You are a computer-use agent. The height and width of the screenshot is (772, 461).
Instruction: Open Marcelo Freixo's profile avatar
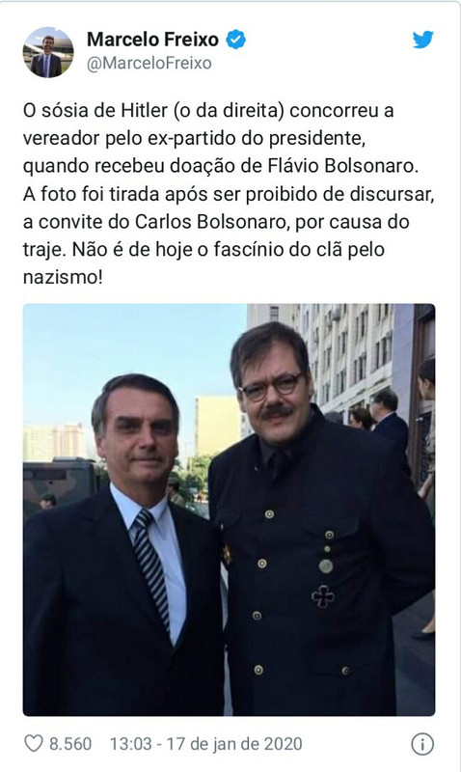coord(48,52)
